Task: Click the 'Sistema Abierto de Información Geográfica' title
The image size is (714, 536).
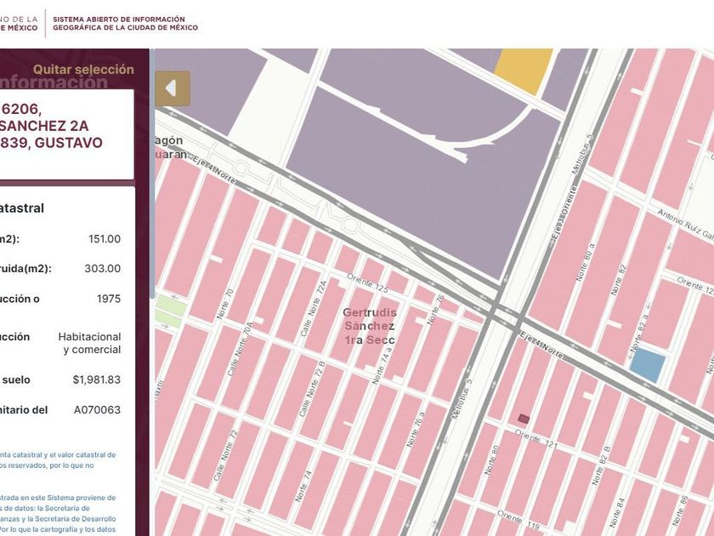Action: (x=125, y=23)
